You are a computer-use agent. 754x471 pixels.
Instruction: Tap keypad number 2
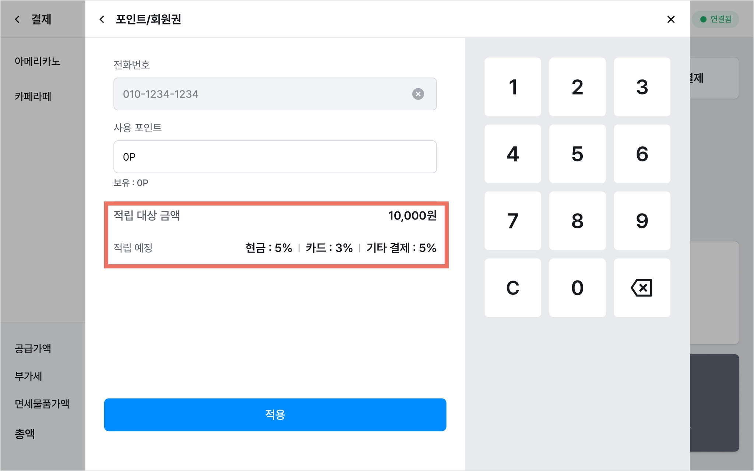577,87
